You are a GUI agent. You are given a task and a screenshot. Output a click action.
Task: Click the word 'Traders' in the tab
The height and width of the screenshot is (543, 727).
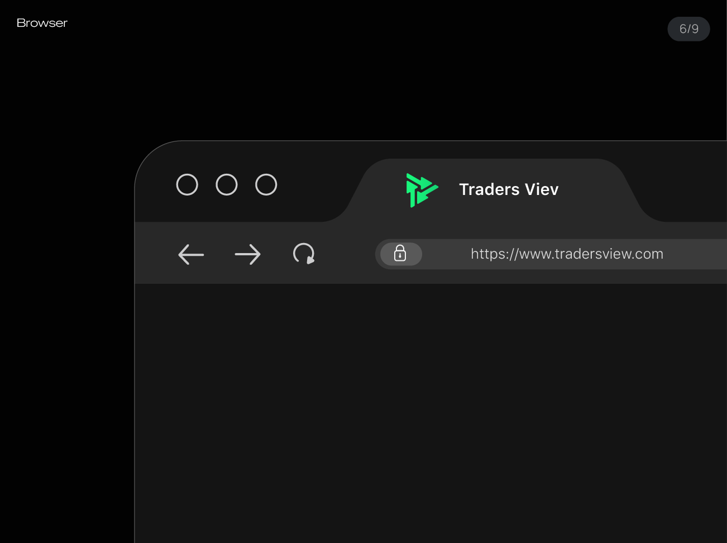click(x=489, y=189)
